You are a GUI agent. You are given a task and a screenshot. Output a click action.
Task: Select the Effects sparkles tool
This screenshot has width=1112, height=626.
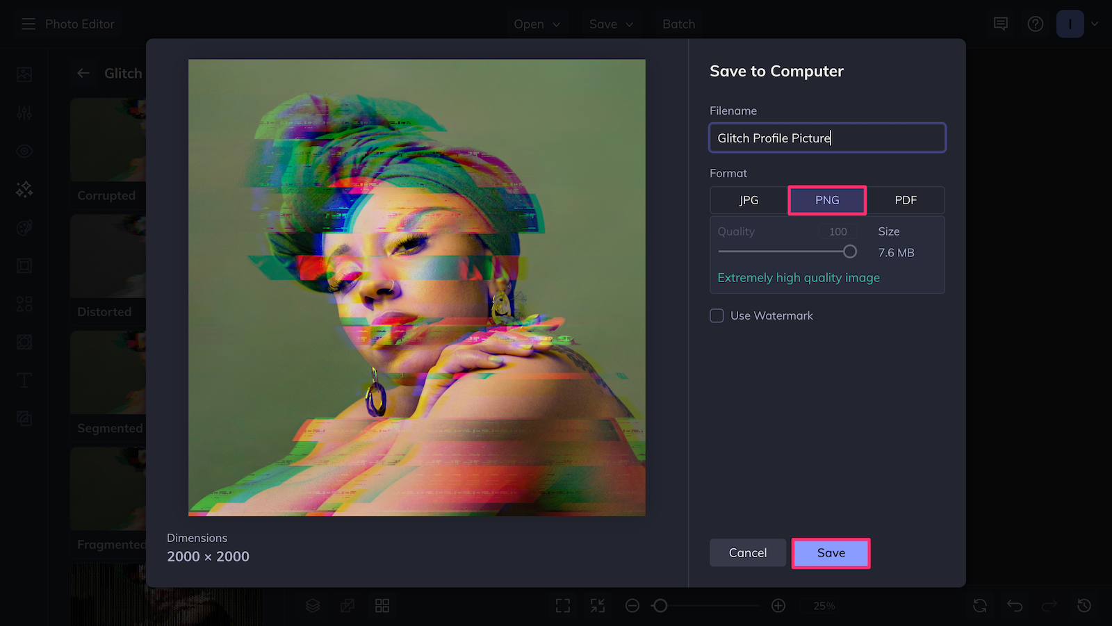[x=24, y=189]
